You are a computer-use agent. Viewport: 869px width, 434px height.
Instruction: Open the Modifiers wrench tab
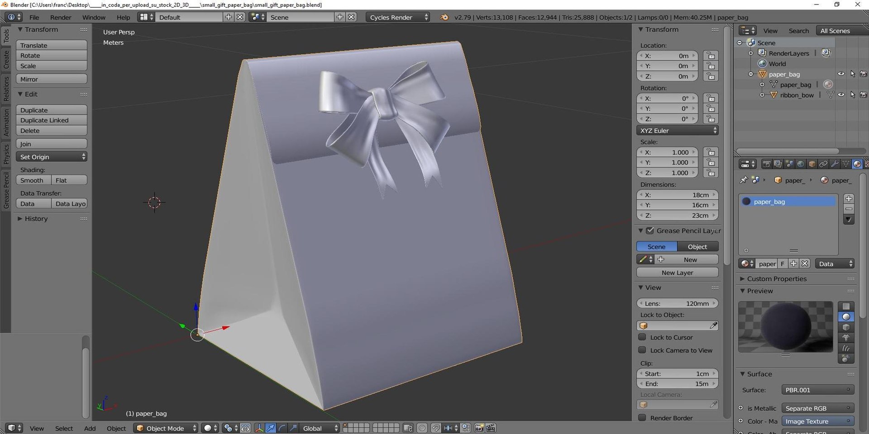(835, 164)
